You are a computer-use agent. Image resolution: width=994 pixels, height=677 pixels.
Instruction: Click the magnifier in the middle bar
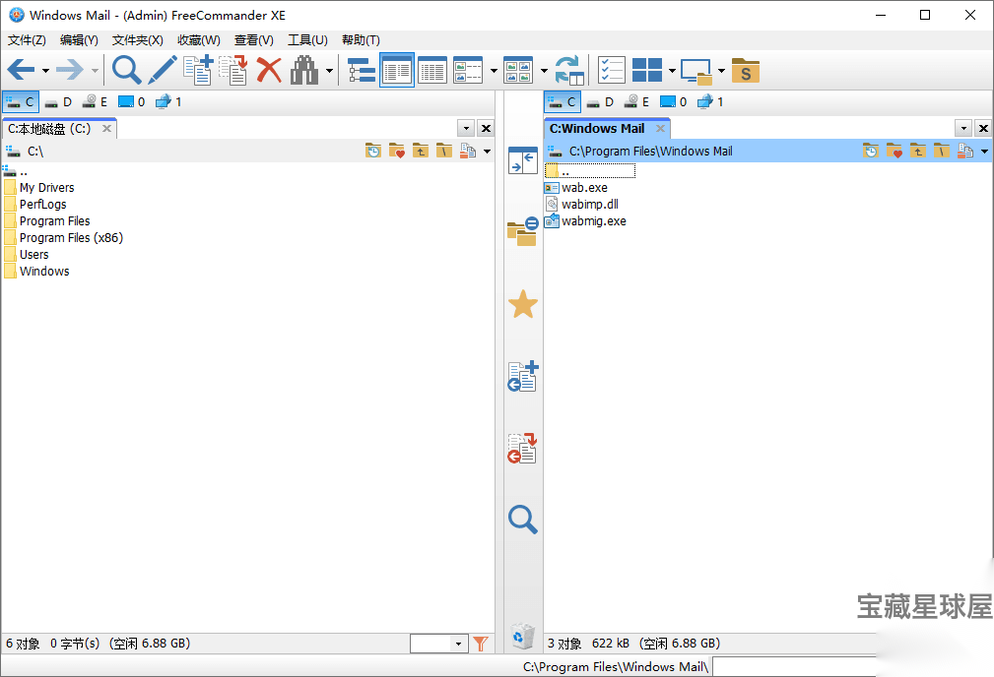523,520
